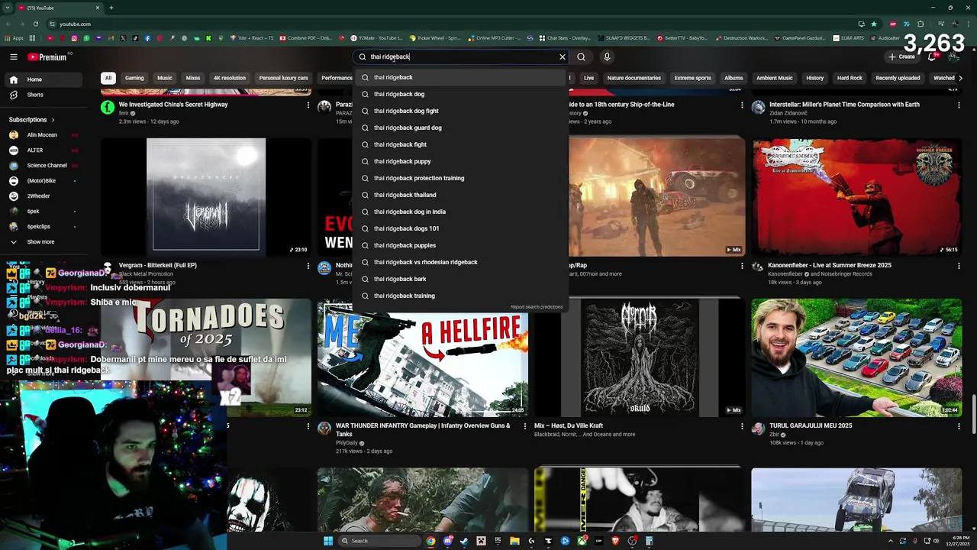Image resolution: width=977 pixels, height=550 pixels.
Task: Open TURUL GARAJULUI MEU 2025 thumbnail
Action: 856,357
